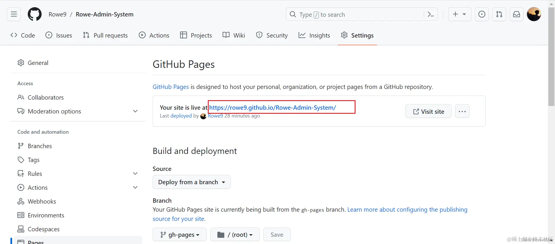
Task: Open Collaborators settings page
Action: coord(78,97)
